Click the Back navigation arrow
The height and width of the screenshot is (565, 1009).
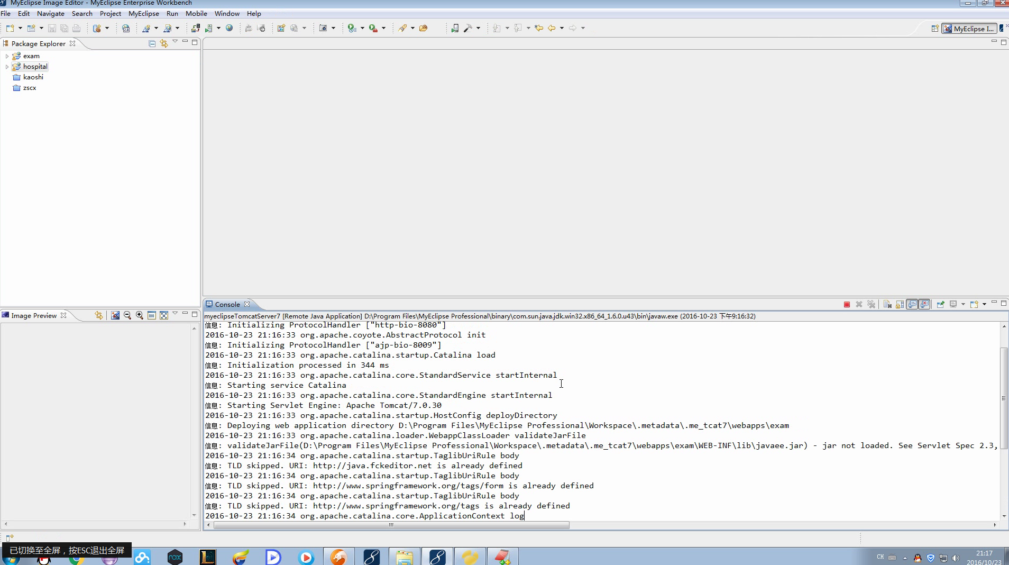click(x=552, y=28)
